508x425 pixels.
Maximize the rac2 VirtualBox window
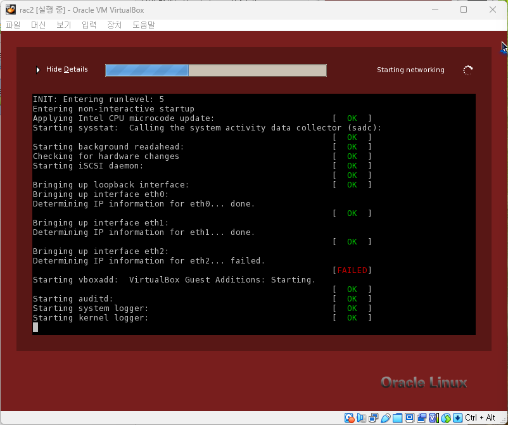pos(464,10)
